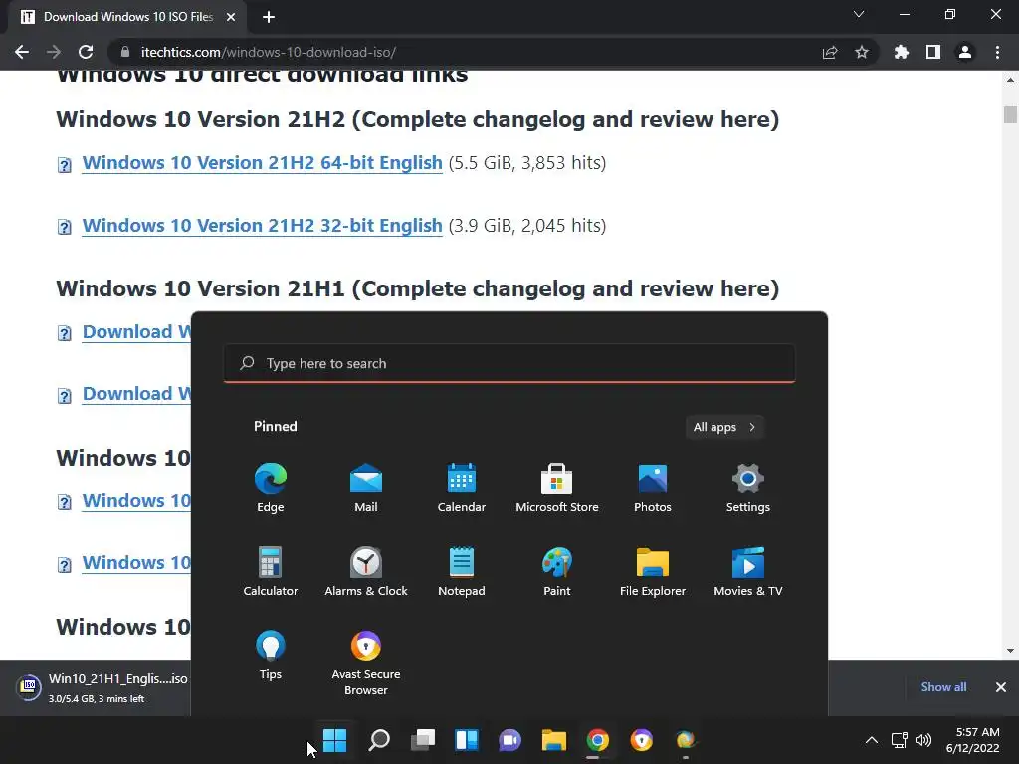
Task: Open the Edge pinned app
Action: 271,487
